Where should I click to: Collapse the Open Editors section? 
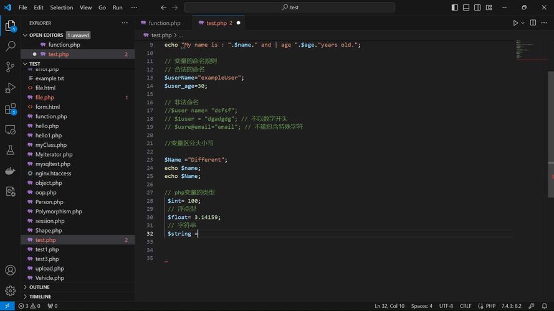[25, 35]
